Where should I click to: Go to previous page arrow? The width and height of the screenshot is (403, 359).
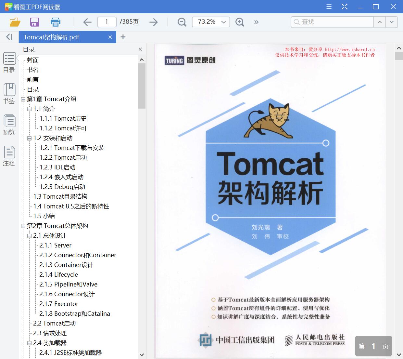point(87,22)
